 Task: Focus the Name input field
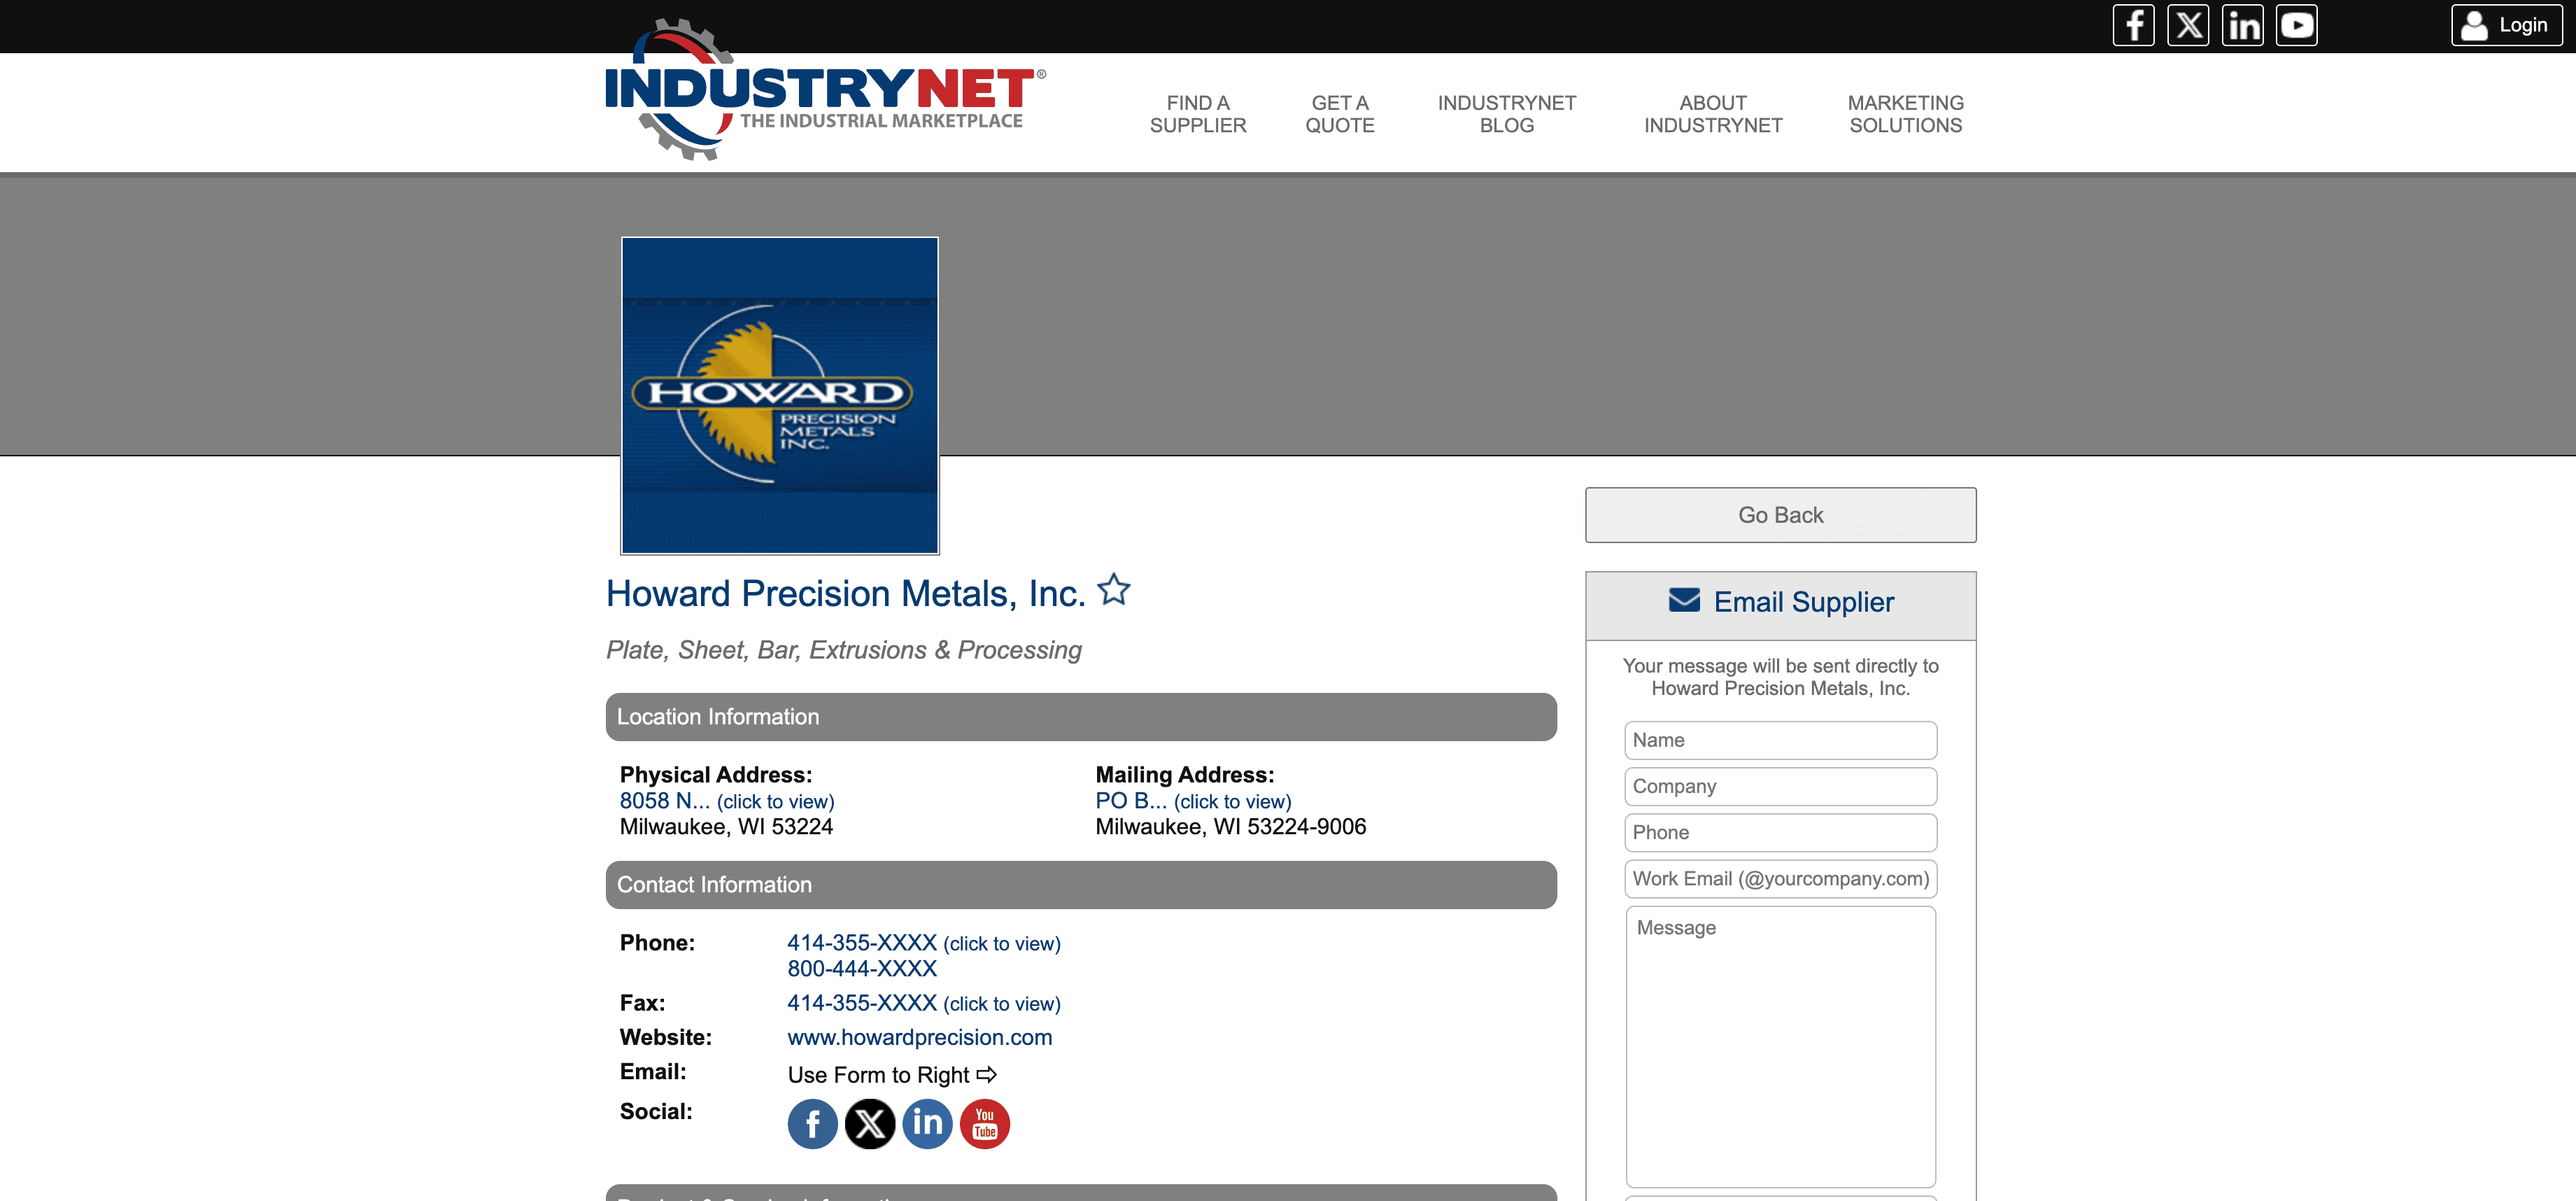click(x=1780, y=740)
